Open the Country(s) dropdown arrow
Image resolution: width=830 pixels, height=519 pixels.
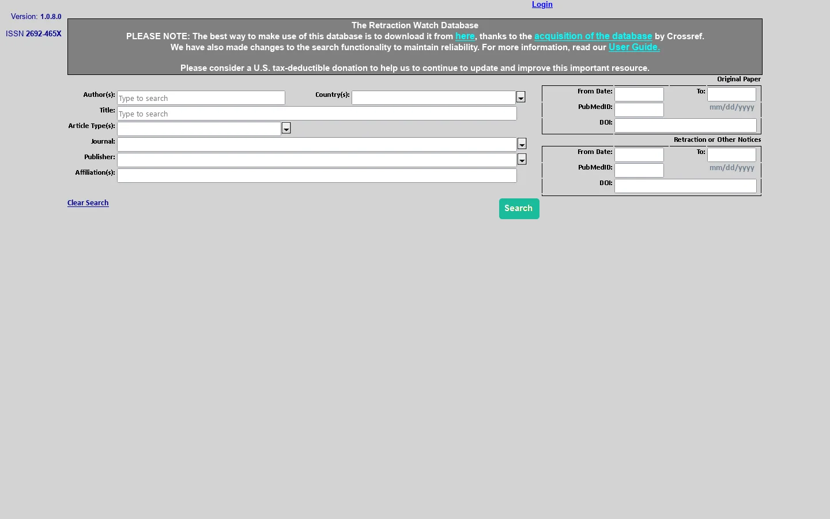click(521, 97)
